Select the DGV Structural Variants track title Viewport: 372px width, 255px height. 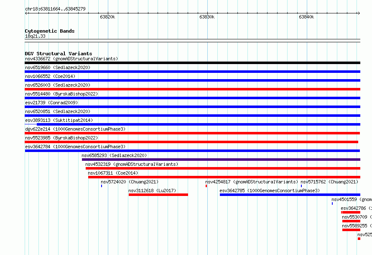[x=59, y=54]
